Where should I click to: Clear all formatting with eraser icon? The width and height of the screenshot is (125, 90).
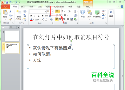[51, 19]
